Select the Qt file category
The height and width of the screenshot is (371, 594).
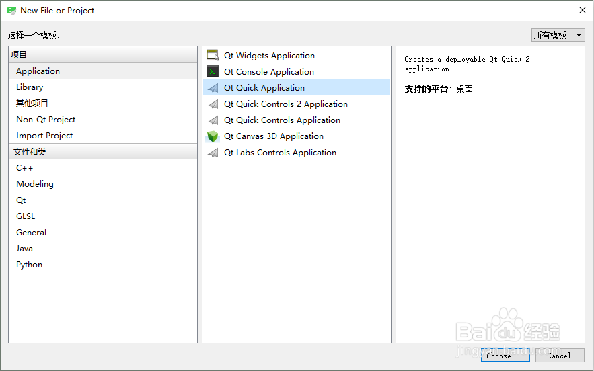coord(103,200)
